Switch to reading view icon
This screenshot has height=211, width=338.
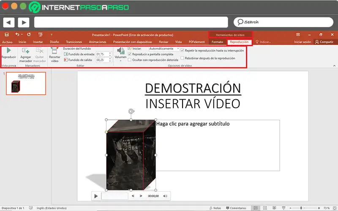[x=274, y=208]
